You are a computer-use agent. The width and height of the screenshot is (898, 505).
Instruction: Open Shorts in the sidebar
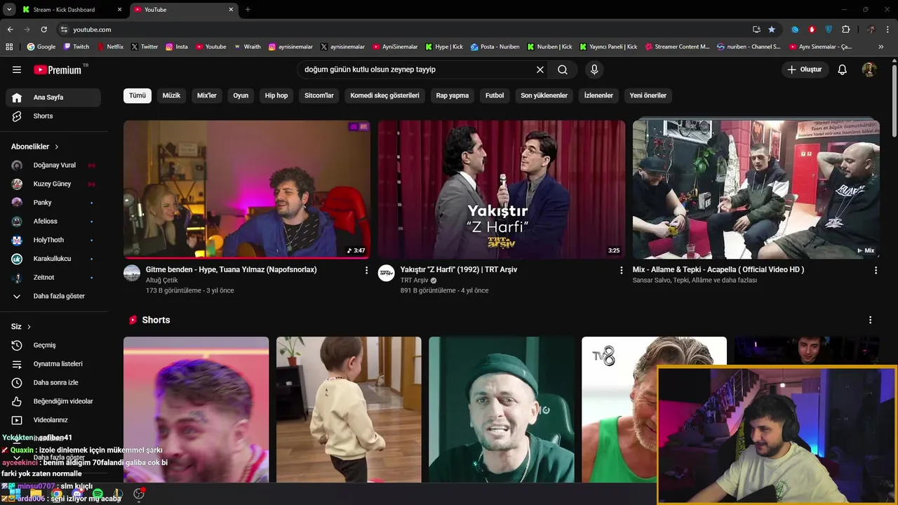(53, 116)
